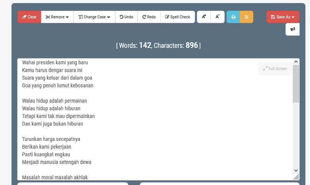This screenshot has height=185, width=310.
Task: Open settings via orange sliders icon
Action: pyautogui.click(x=246, y=17)
